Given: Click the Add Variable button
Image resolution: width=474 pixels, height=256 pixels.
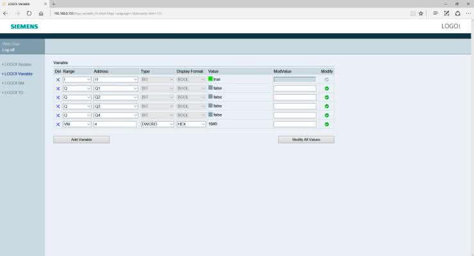Looking at the screenshot, I should [81, 140].
